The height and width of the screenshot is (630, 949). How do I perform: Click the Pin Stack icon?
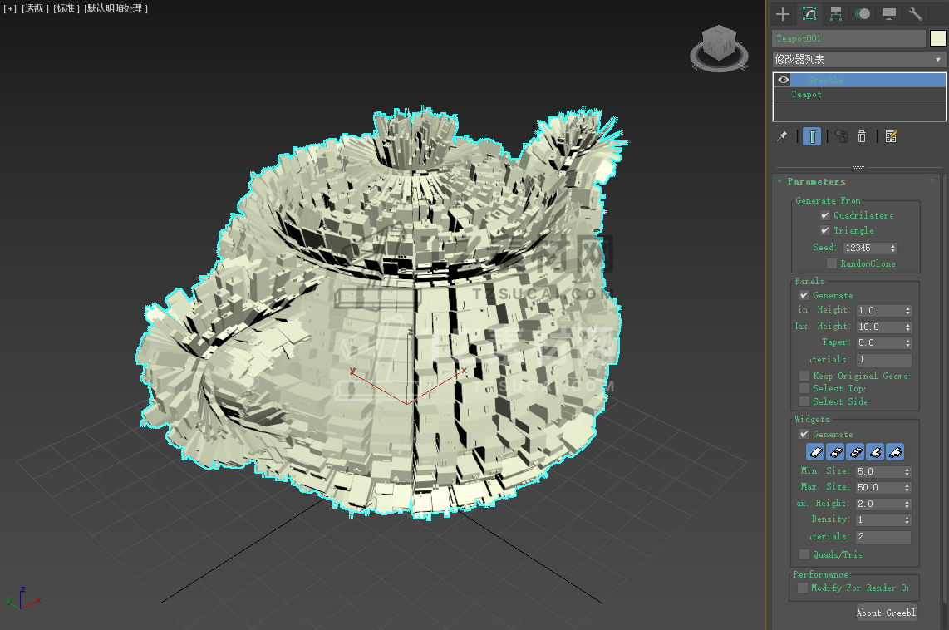tap(782, 137)
